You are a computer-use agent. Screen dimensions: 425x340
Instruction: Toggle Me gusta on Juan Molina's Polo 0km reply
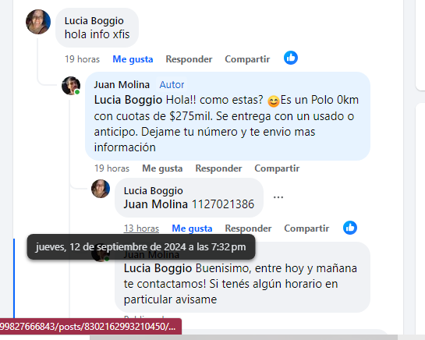(x=162, y=168)
